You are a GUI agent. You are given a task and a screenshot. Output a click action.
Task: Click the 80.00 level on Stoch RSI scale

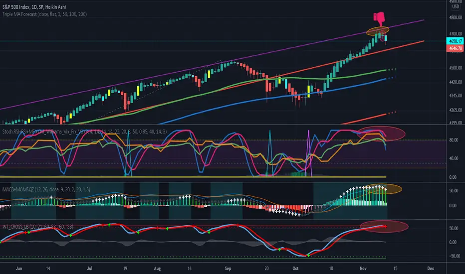pyautogui.click(x=453, y=140)
